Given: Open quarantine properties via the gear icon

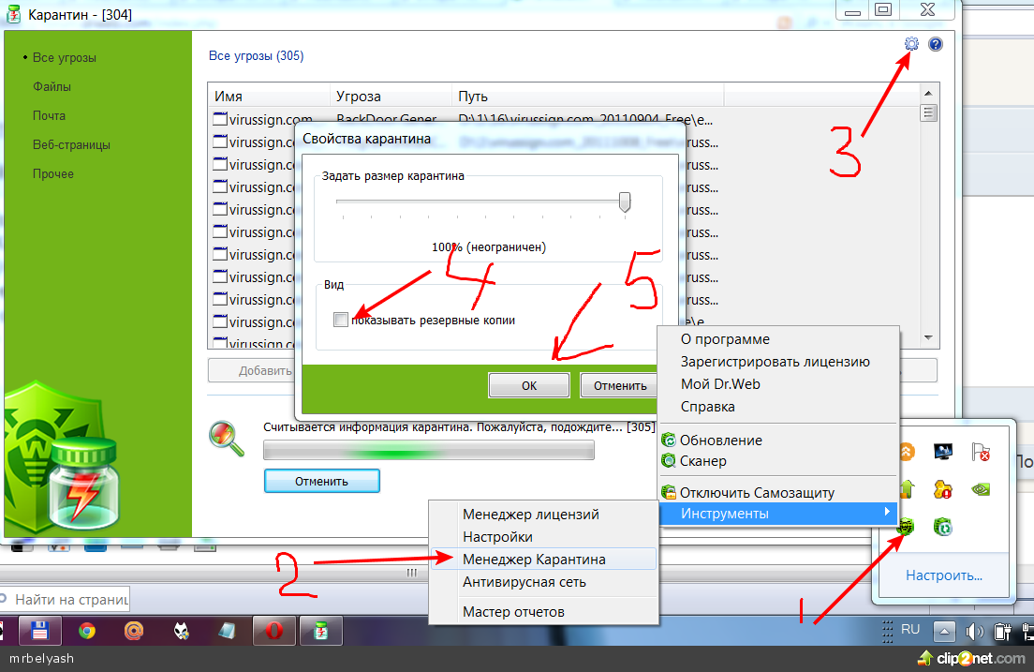Looking at the screenshot, I should pyautogui.click(x=911, y=44).
